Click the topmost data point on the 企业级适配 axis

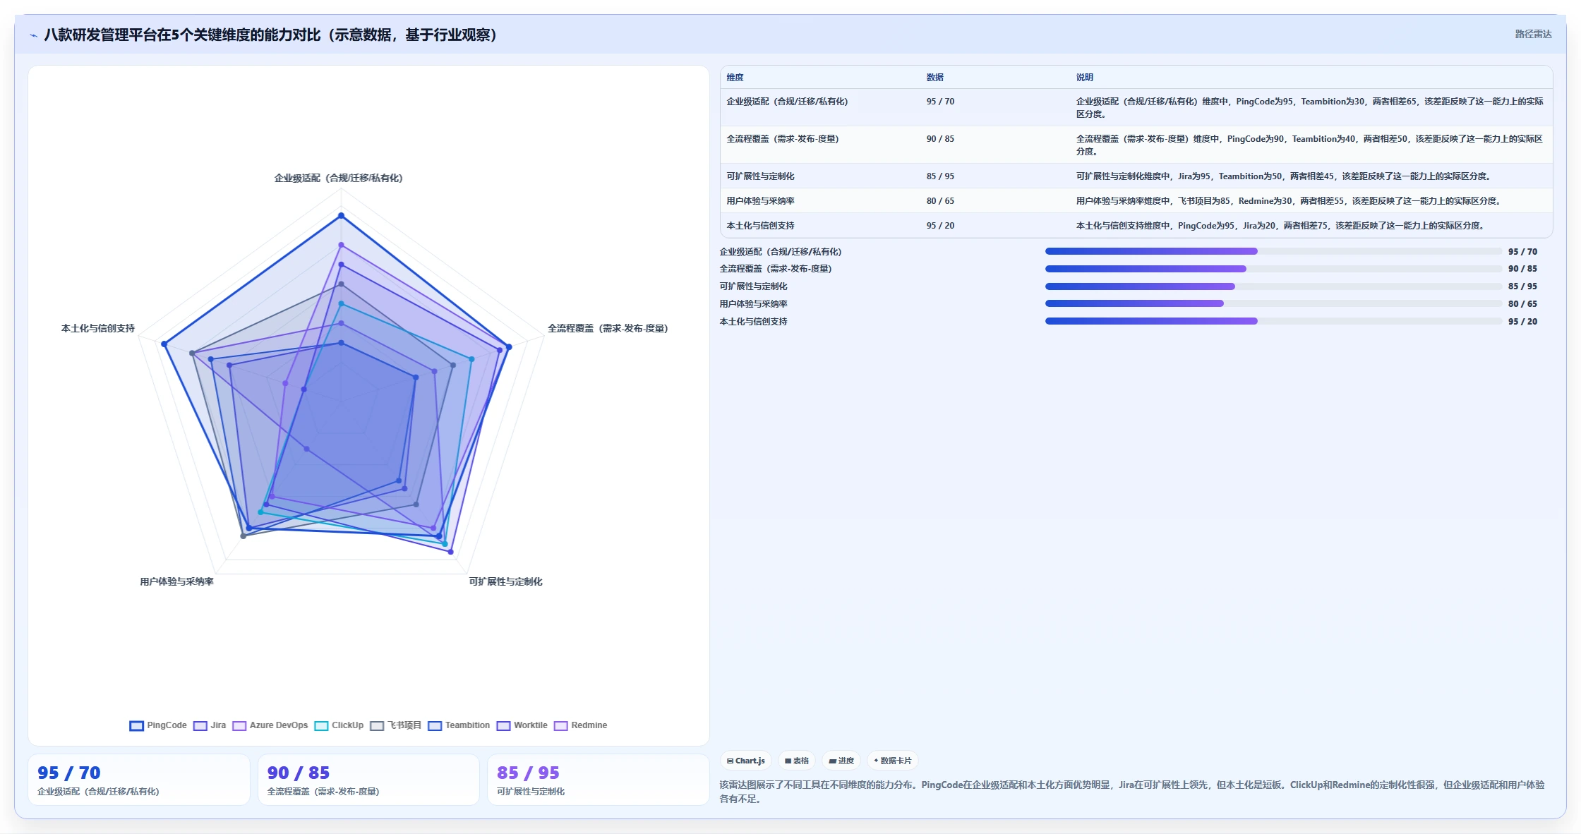341,215
